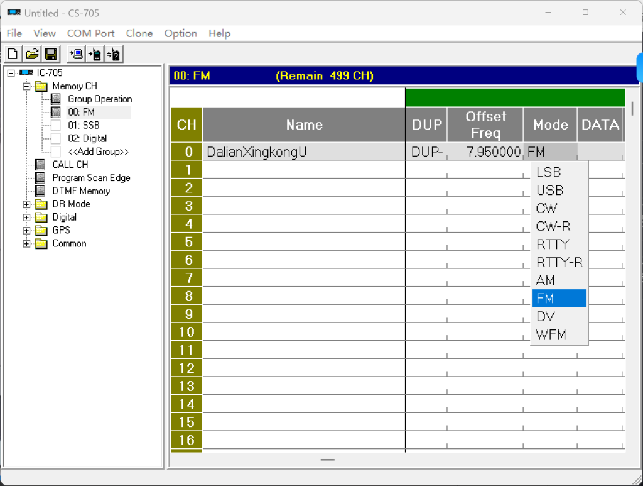Choose RTTY-R from the Mode list
Image resolution: width=643 pixels, height=486 pixels.
559,262
